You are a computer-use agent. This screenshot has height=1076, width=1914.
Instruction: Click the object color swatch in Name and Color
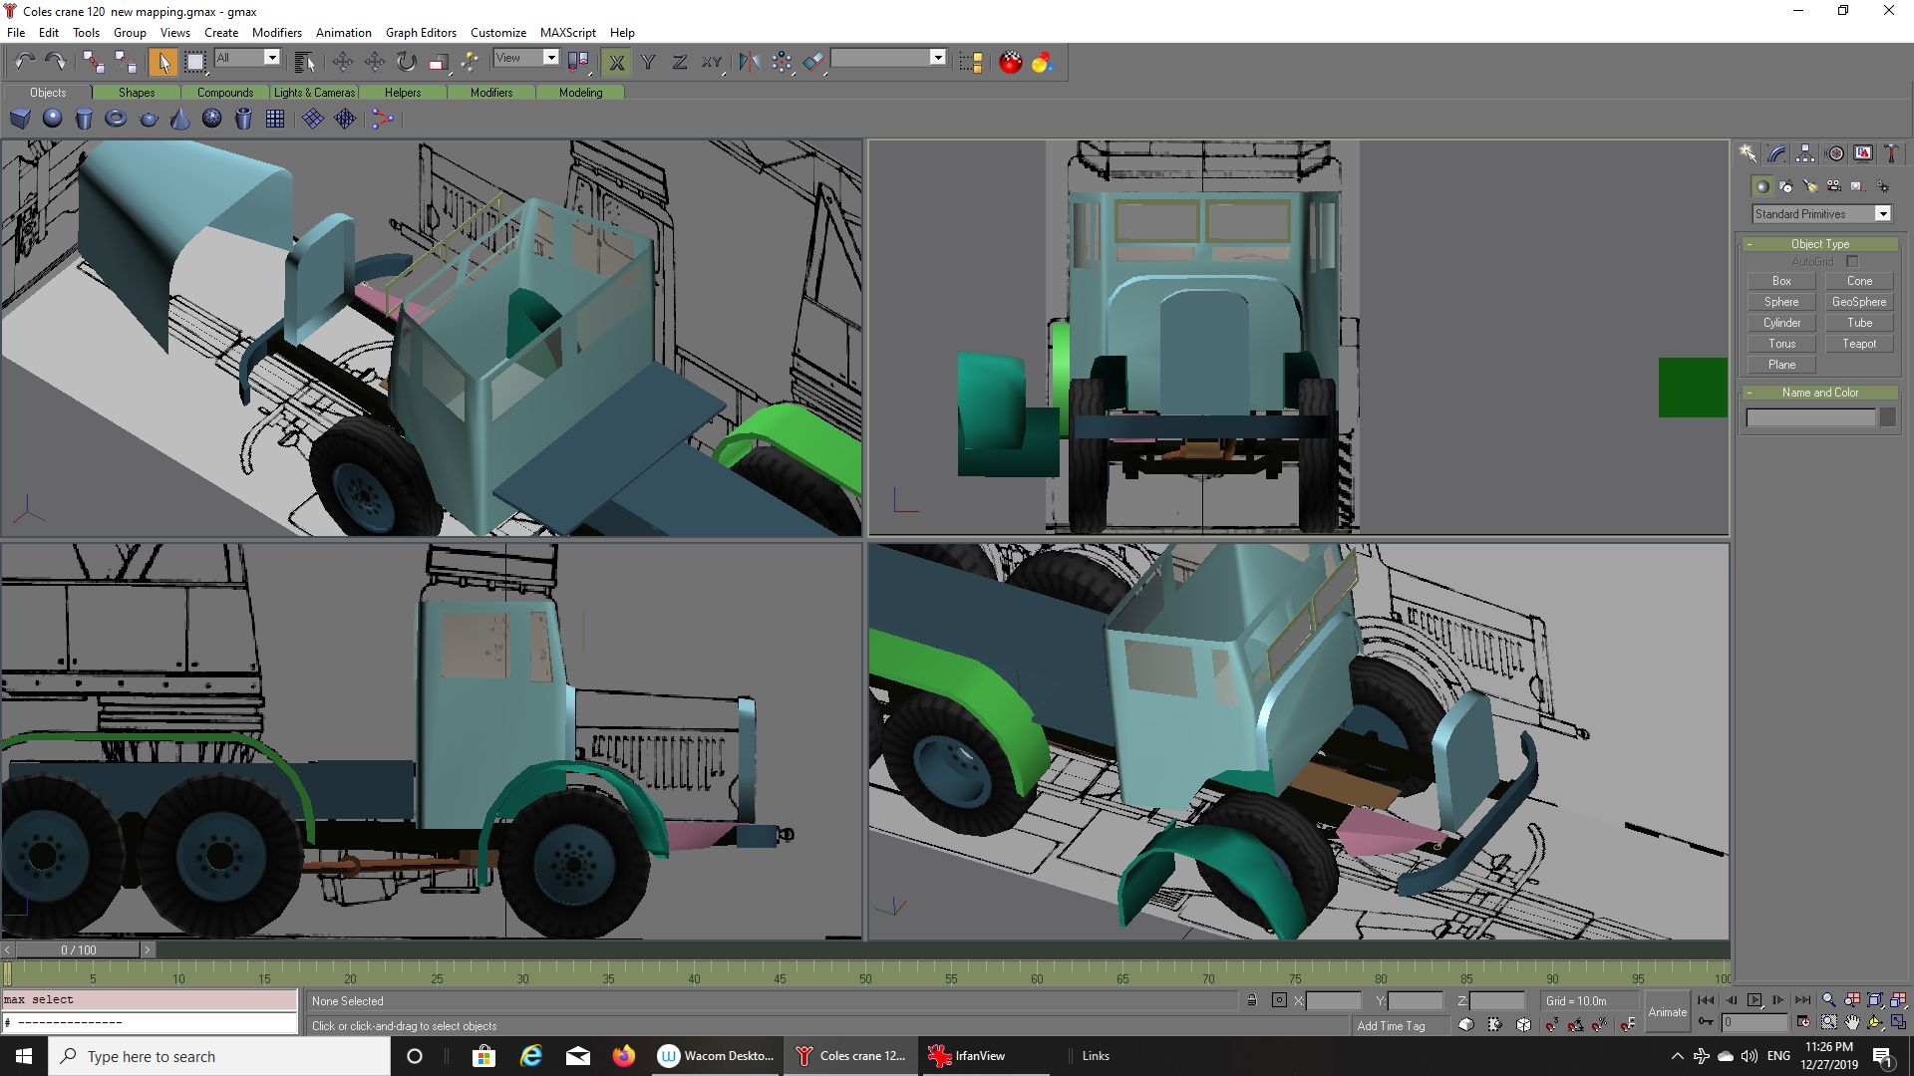pos(1887,418)
